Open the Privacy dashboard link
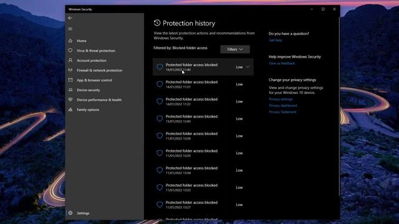 pyautogui.click(x=283, y=105)
